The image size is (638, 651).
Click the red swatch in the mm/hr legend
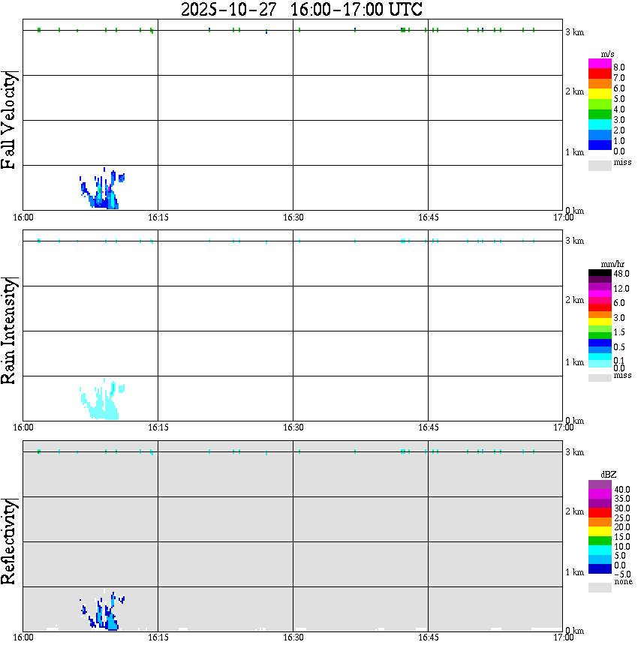600,307
